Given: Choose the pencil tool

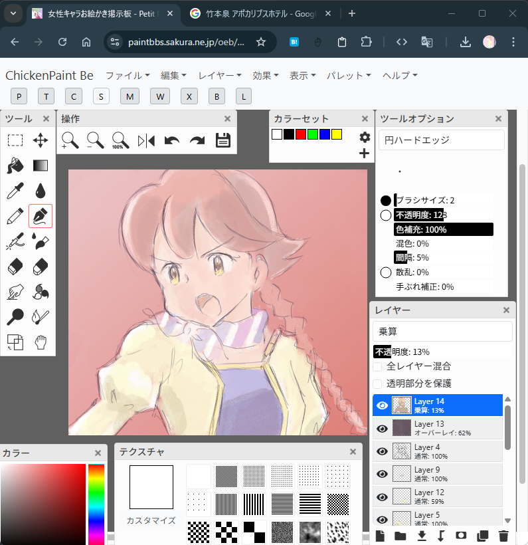Looking at the screenshot, I should pos(15,216).
